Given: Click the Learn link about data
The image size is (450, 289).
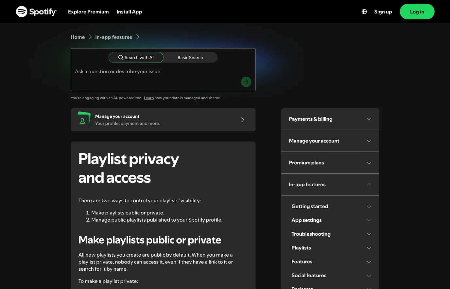Looking at the screenshot, I should pos(149,98).
